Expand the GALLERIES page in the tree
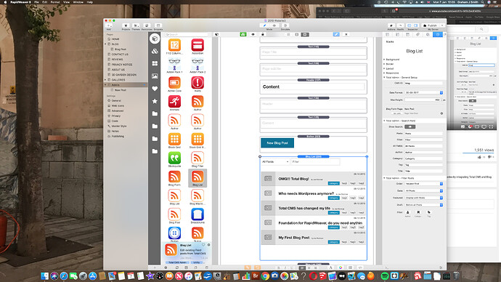Screen dimensions: 501x282 (106, 80)
